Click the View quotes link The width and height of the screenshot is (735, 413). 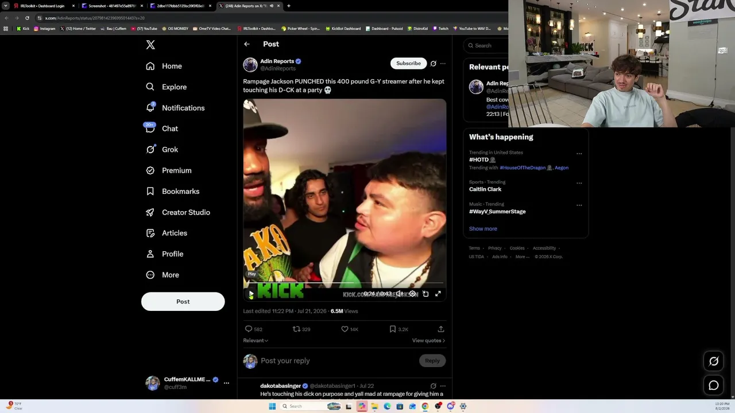point(428,341)
